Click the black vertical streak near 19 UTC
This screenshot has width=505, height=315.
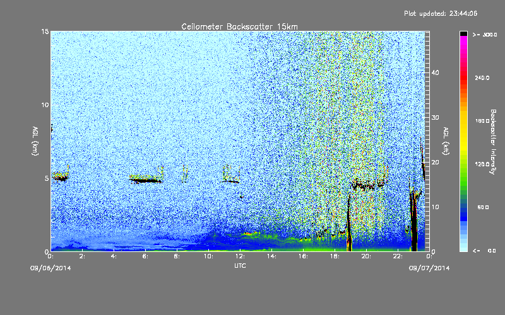pos(349,222)
